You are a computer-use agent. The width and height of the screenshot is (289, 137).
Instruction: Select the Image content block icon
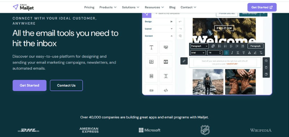(151, 62)
